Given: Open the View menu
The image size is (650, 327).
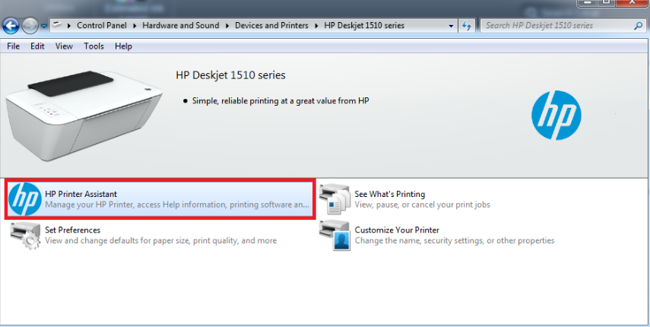Looking at the screenshot, I should pyautogui.click(x=64, y=46).
